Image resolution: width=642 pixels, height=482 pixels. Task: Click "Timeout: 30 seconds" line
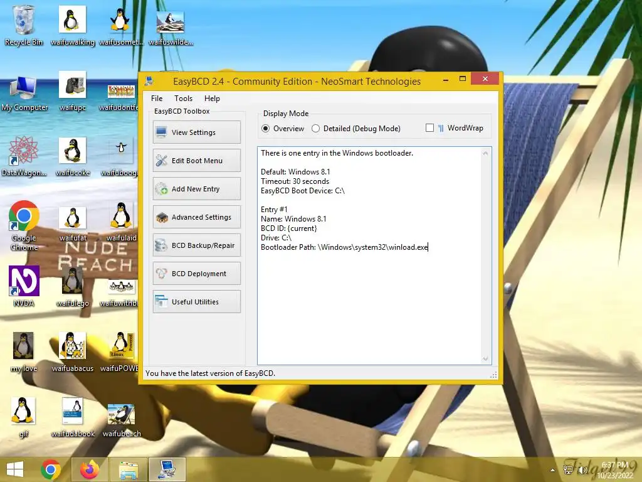(x=295, y=181)
